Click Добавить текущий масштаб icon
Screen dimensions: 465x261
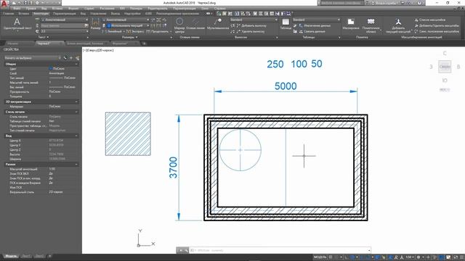click(x=398, y=25)
